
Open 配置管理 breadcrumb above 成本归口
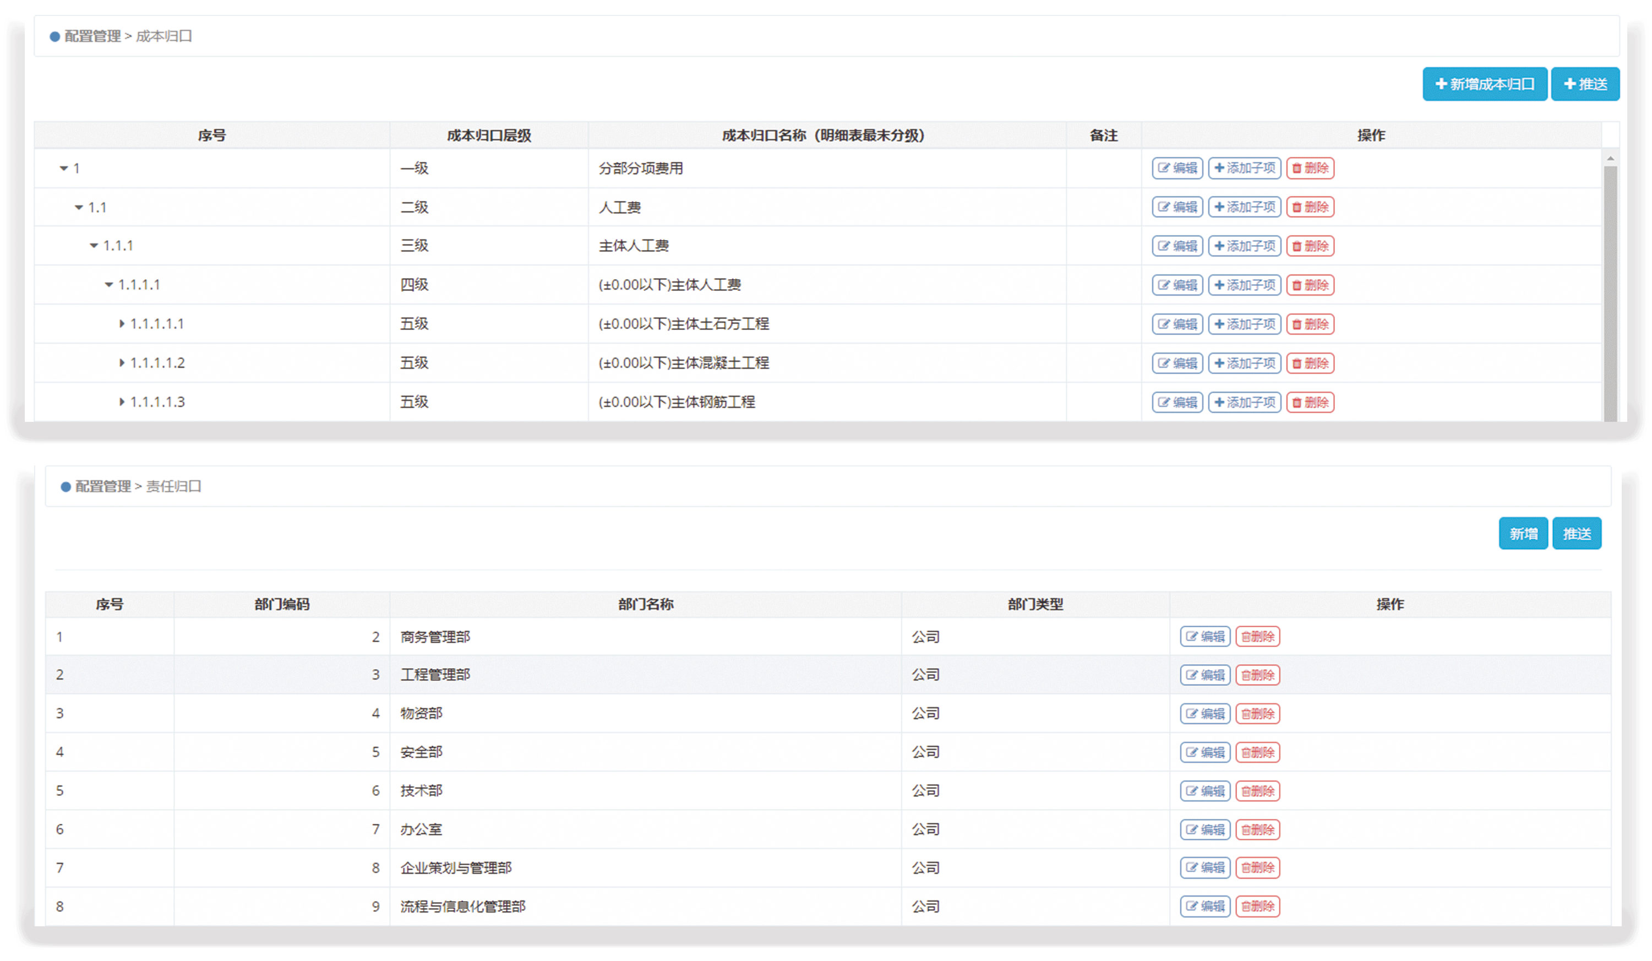click(x=92, y=36)
